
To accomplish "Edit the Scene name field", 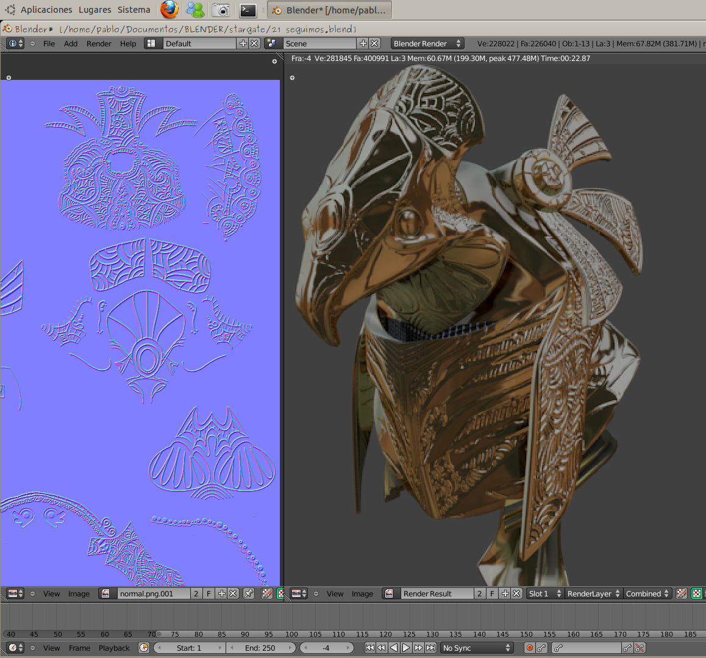I will (x=319, y=43).
